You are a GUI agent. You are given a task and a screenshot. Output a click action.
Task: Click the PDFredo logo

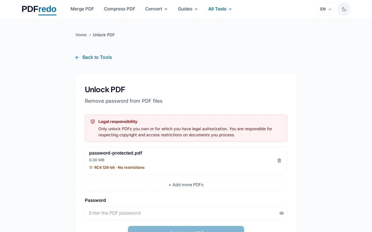pos(39,9)
